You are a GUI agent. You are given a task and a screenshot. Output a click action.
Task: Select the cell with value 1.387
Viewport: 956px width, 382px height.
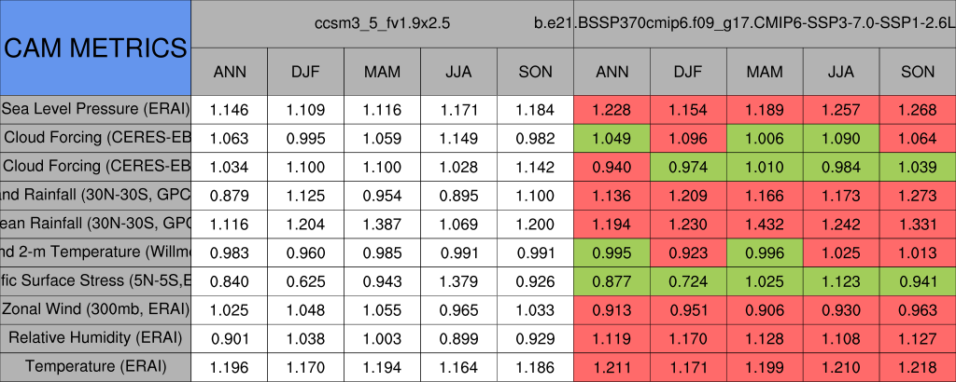(382, 224)
